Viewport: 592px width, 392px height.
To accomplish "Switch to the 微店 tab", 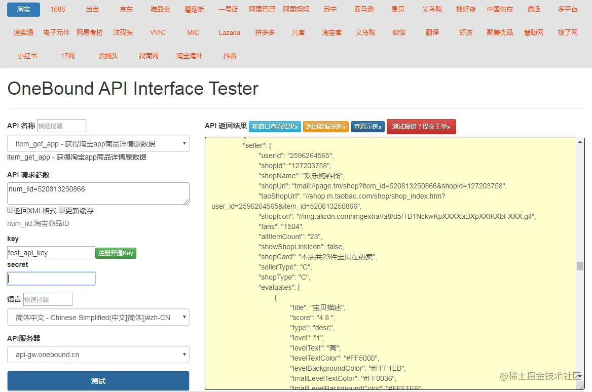I will (534, 9).
